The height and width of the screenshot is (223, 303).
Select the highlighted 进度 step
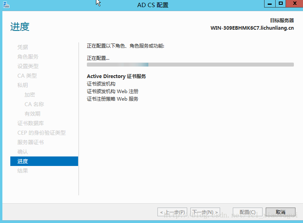point(44,161)
